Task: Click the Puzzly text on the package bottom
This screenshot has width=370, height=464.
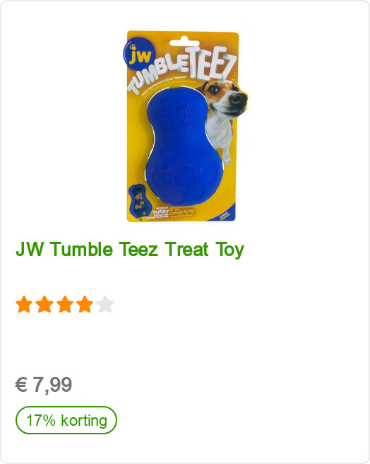Action: point(160,211)
